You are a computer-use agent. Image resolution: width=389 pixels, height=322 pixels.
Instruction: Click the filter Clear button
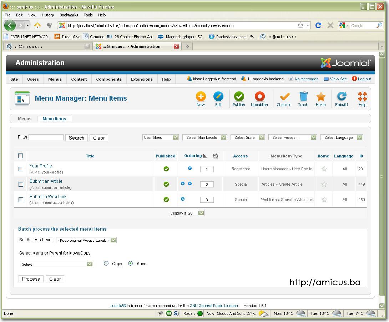[99, 138]
